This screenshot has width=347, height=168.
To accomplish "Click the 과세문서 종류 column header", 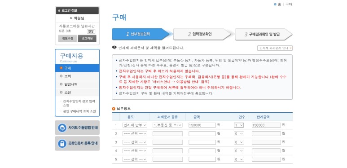I will point(167,117).
